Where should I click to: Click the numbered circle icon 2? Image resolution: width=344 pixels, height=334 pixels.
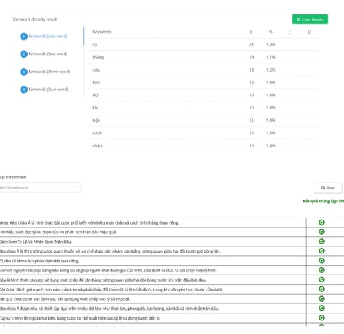pos(23,54)
